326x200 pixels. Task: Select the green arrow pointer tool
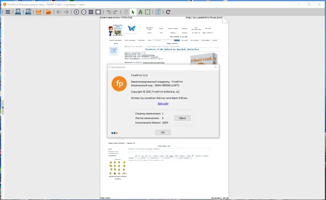pos(133,12)
